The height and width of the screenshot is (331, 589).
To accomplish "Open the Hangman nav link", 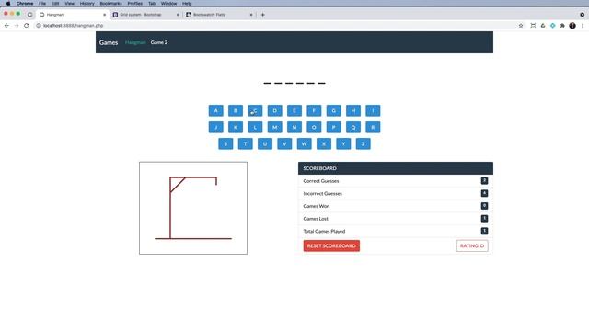I will coord(135,42).
